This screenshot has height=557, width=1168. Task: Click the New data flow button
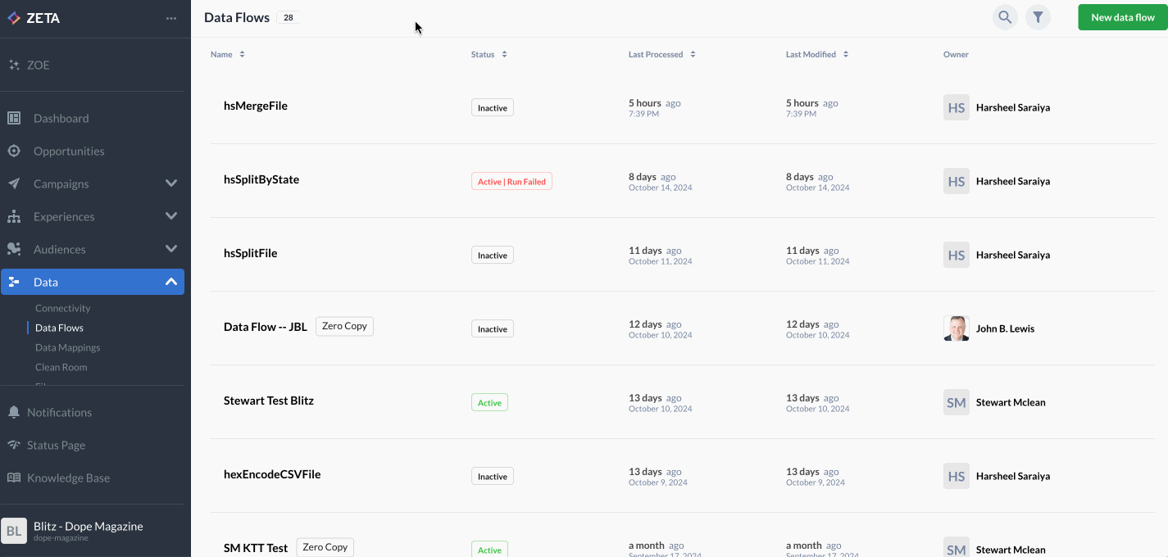[1122, 17]
